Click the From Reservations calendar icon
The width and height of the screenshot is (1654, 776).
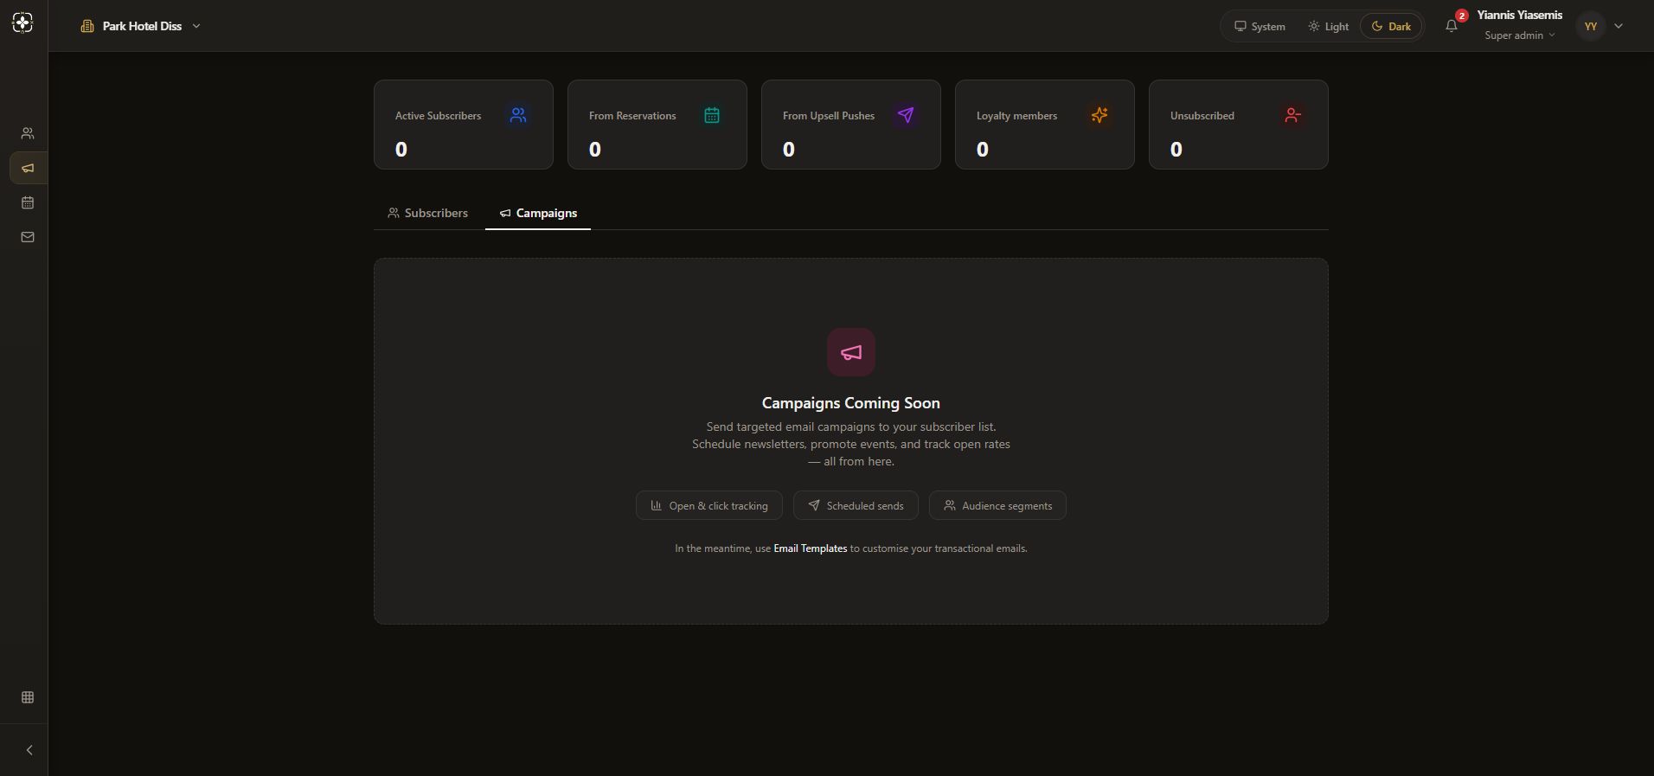(x=712, y=115)
